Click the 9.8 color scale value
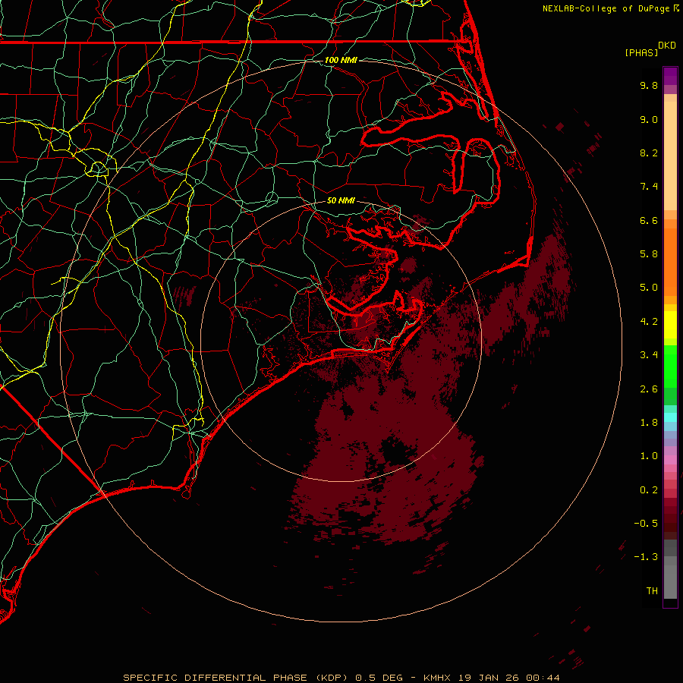 649,85
